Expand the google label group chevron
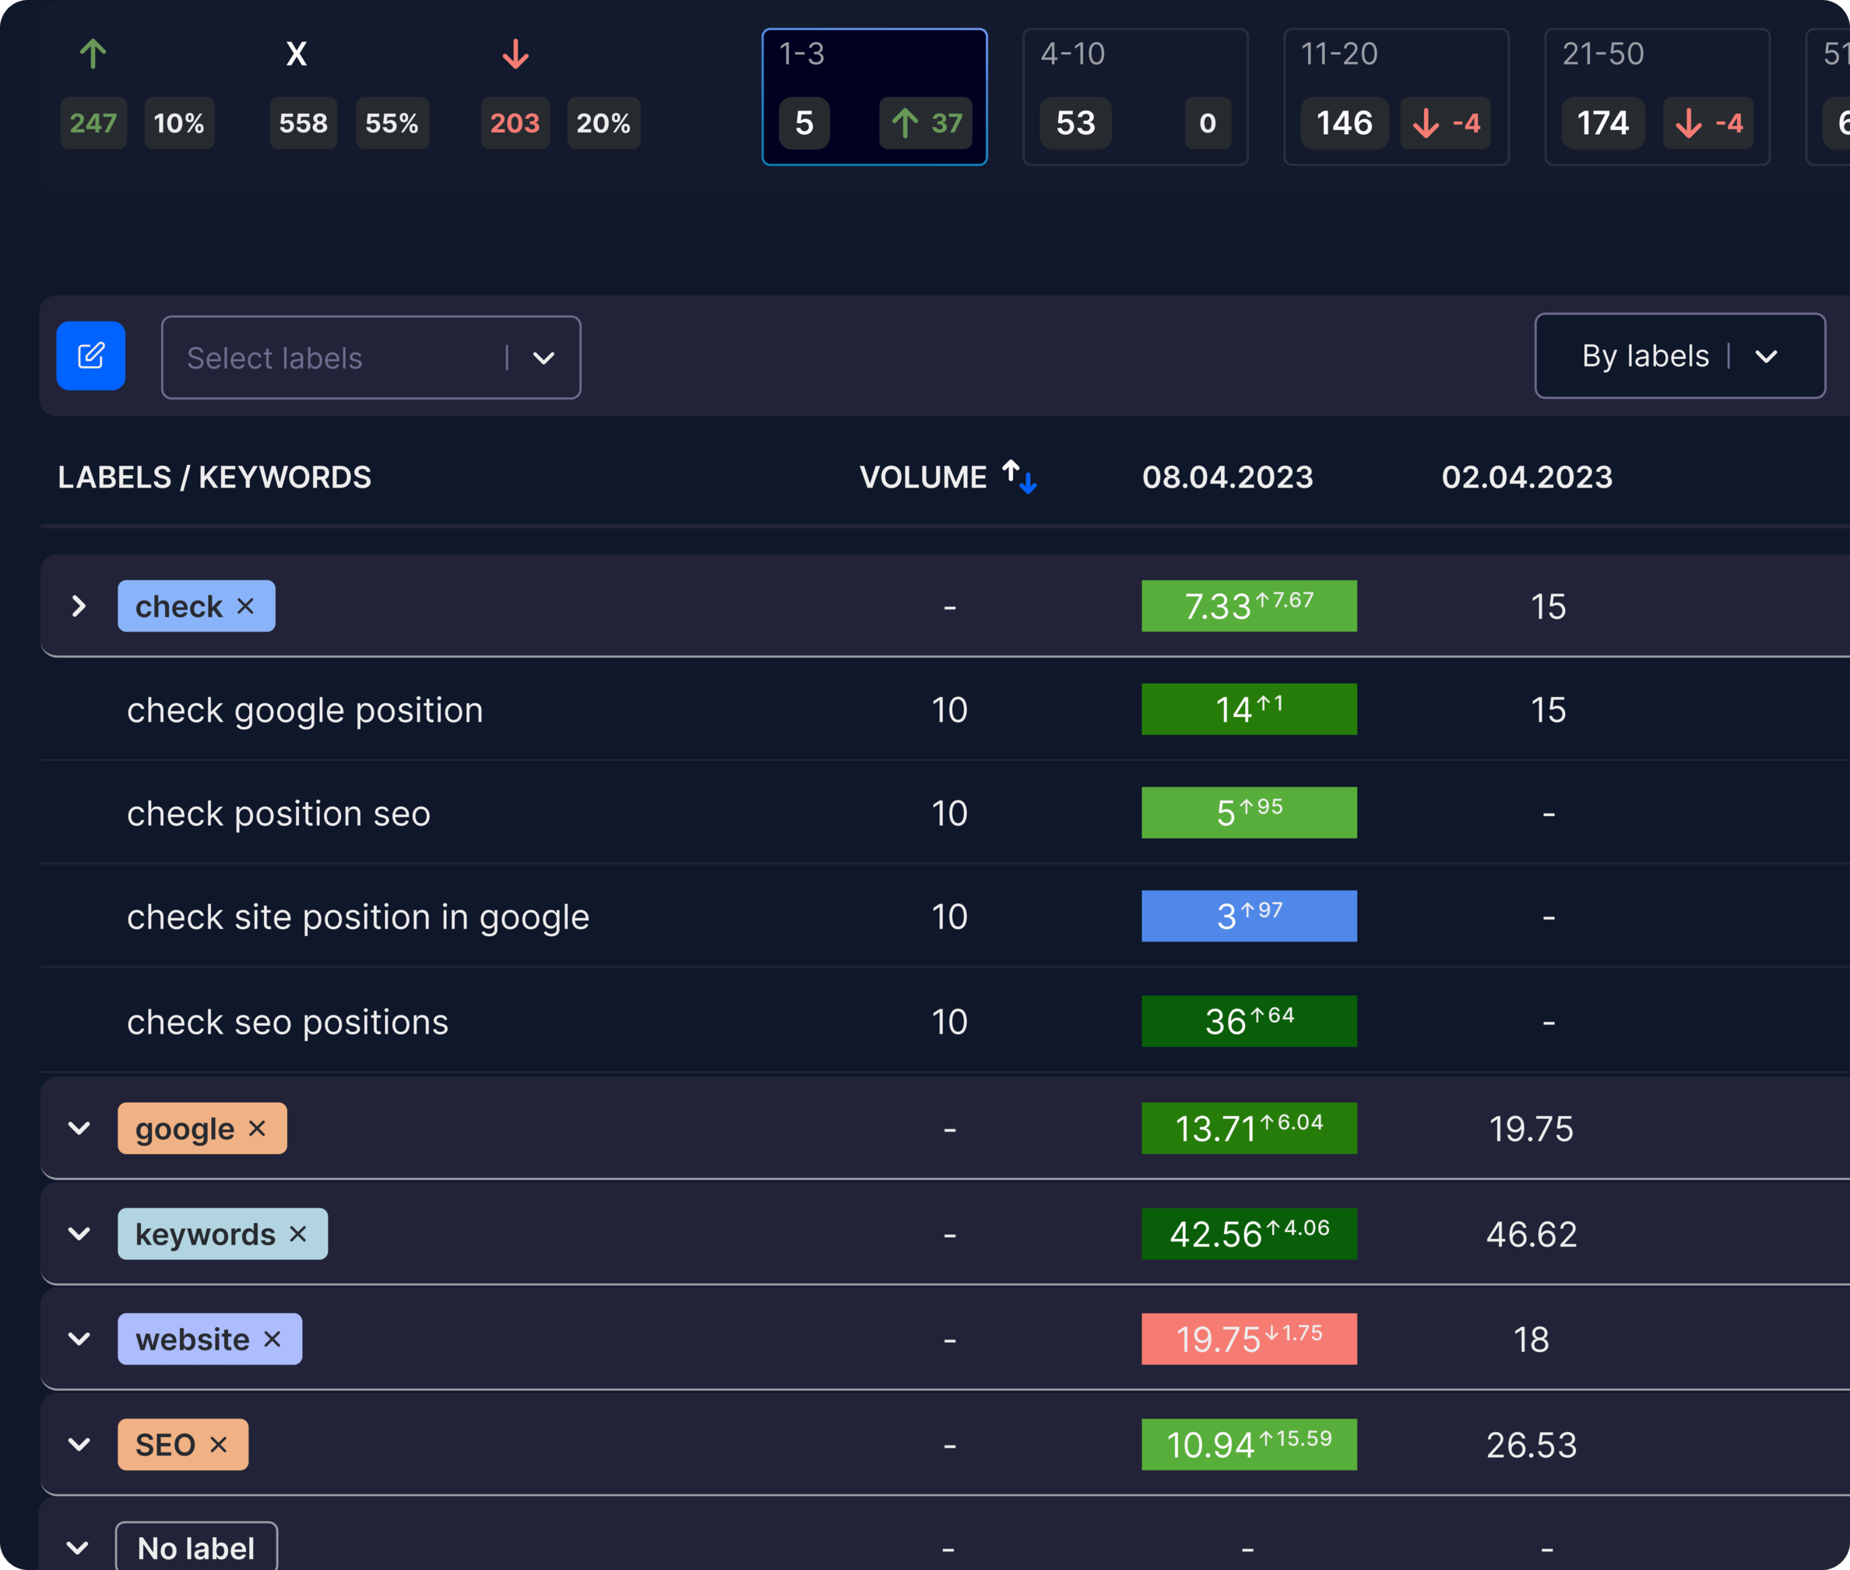Screen dimensions: 1850x1570 point(79,1128)
